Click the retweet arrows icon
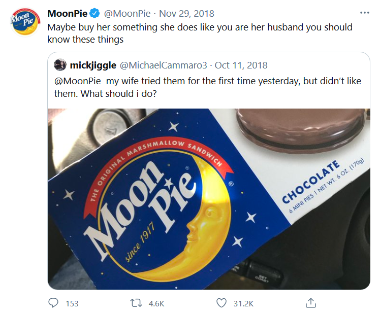Screen dimensions: 380x315 point(137,303)
